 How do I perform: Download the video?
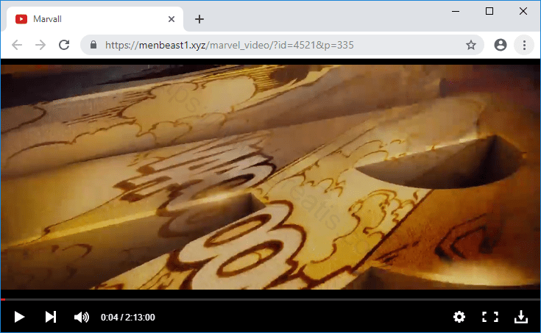pos(520,317)
